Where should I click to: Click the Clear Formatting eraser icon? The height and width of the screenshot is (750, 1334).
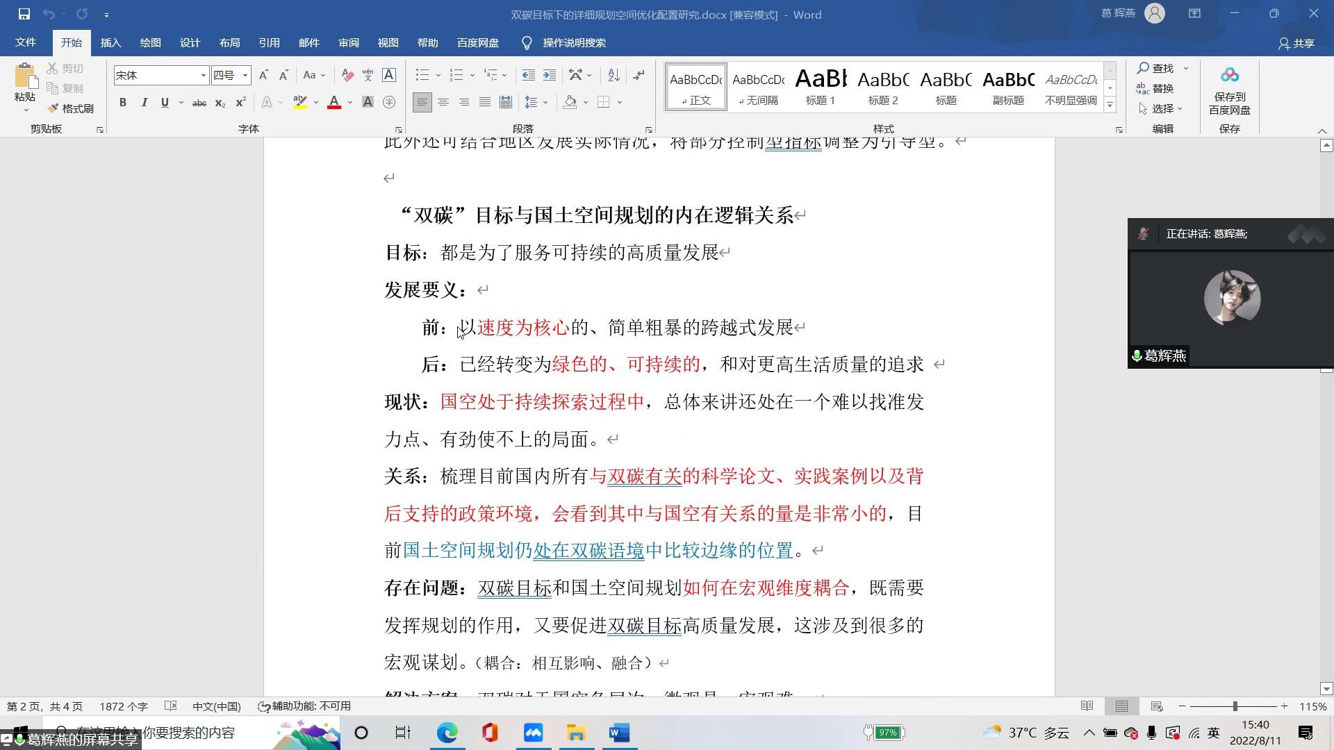348,75
